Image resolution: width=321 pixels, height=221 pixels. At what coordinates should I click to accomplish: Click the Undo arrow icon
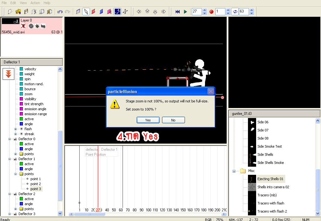click(x=60, y=12)
